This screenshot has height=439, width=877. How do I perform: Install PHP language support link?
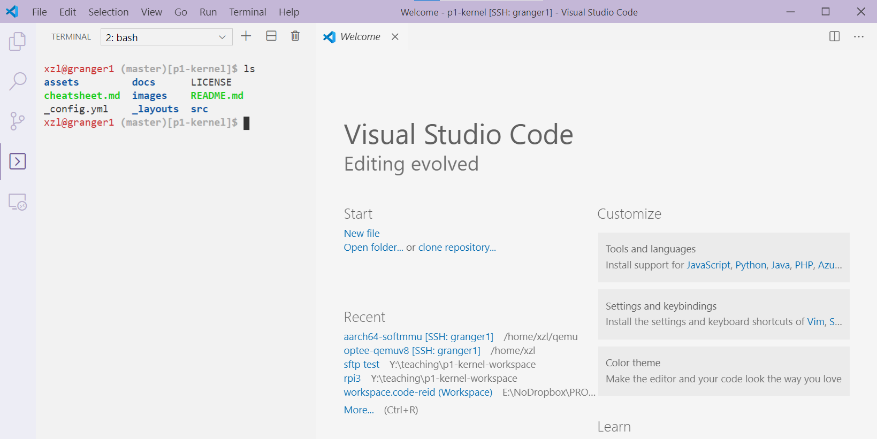pyautogui.click(x=804, y=265)
